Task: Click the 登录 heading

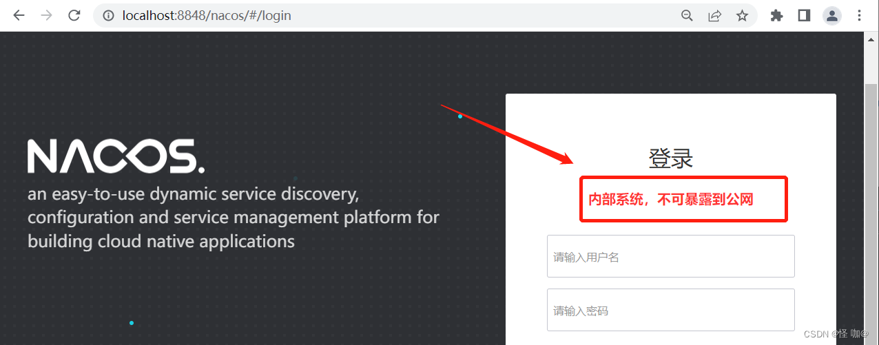Action: click(670, 159)
